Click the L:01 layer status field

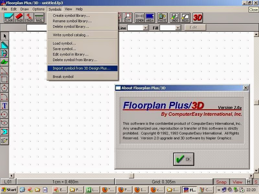point(8,182)
